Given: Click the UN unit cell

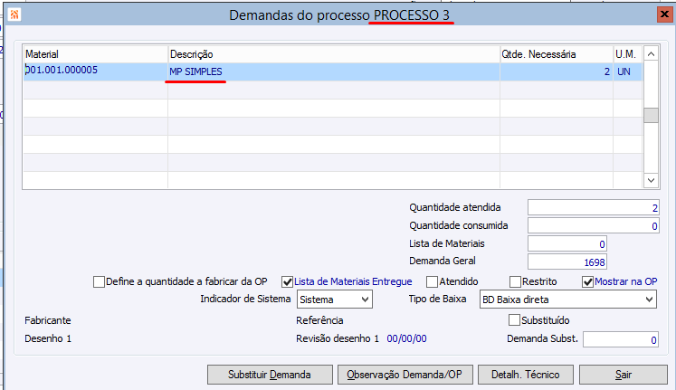Looking at the screenshot, I should pyautogui.click(x=628, y=71).
